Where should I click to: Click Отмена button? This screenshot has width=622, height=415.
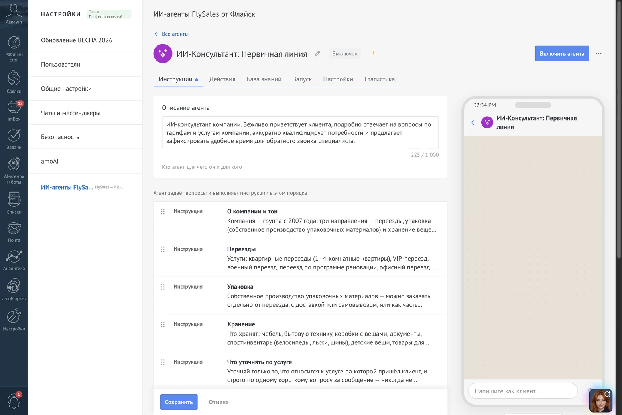point(218,402)
